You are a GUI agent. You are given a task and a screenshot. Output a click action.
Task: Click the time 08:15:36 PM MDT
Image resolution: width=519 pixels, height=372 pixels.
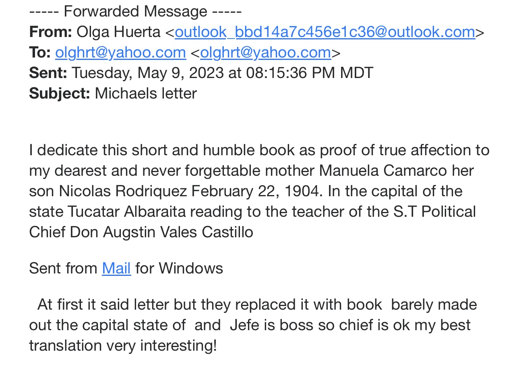coord(310,73)
